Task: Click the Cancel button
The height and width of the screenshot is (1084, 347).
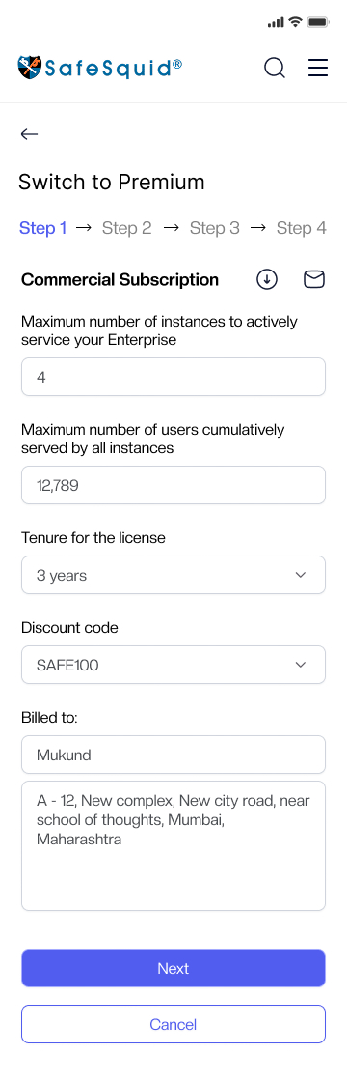Action: (173, 1024)
